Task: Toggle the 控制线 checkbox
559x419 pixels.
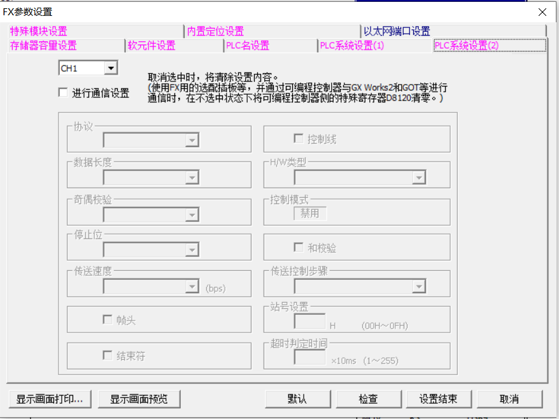Action: 298,139
